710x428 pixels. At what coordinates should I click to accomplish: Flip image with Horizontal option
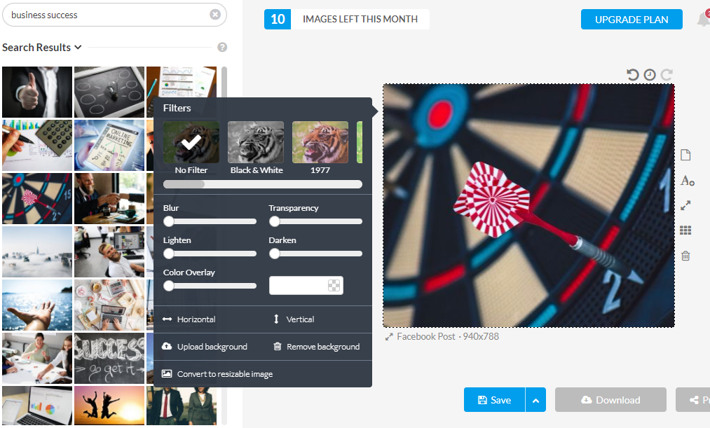[x=189, y=319]
